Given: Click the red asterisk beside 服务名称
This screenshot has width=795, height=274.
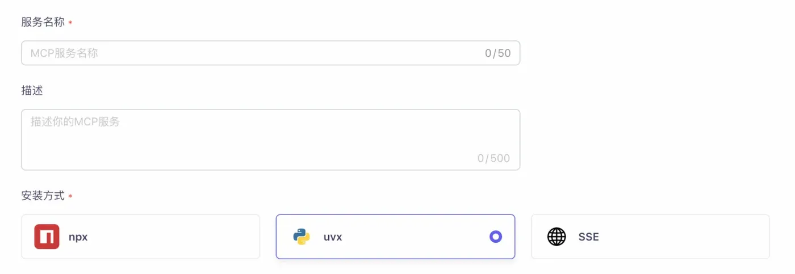Looking at the screenshot, I should (70, 23).
